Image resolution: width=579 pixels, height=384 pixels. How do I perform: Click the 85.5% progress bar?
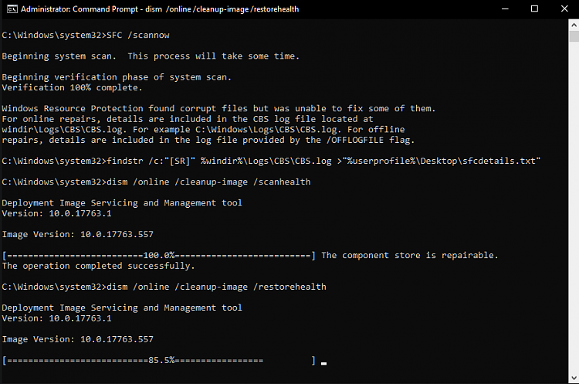[x=159, y=360]
